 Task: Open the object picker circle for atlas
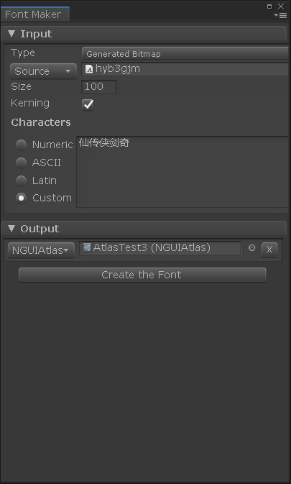252,248
